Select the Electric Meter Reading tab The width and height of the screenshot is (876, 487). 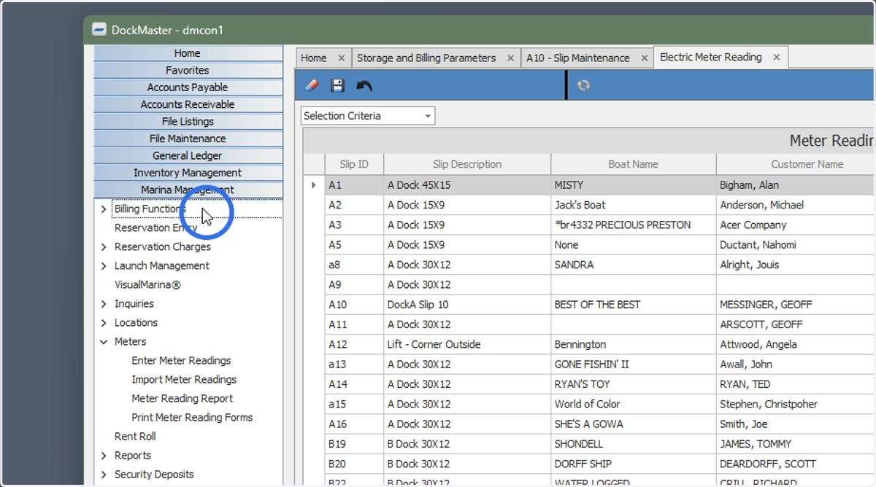coord(711,57)
